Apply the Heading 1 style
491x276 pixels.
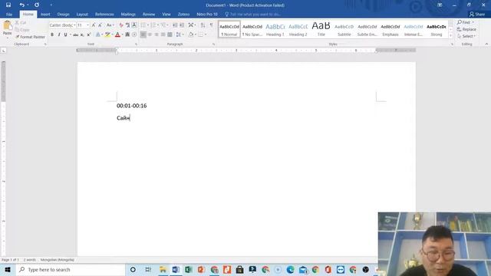coord(275,29)
